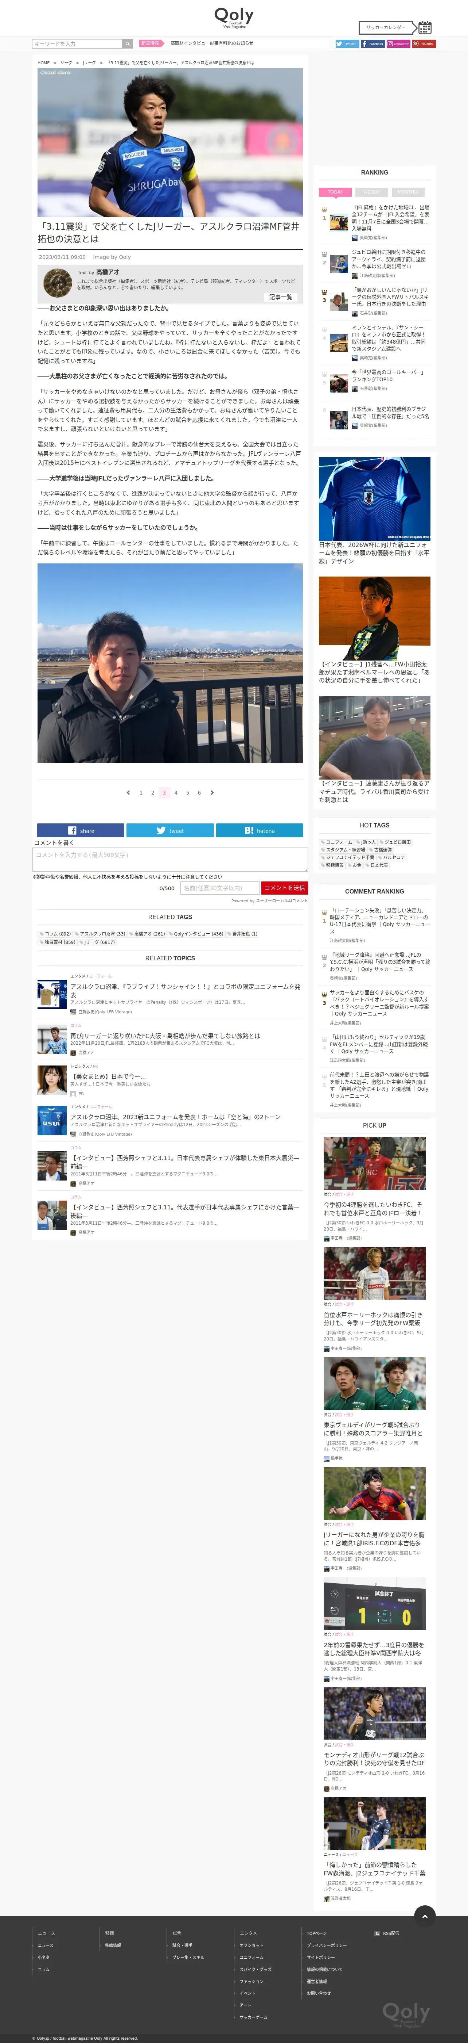Image resolution: width=468 pixels, height=2043 pixels.
Task: Open footer お問い合わせ link
Action: click(319, 1992)
